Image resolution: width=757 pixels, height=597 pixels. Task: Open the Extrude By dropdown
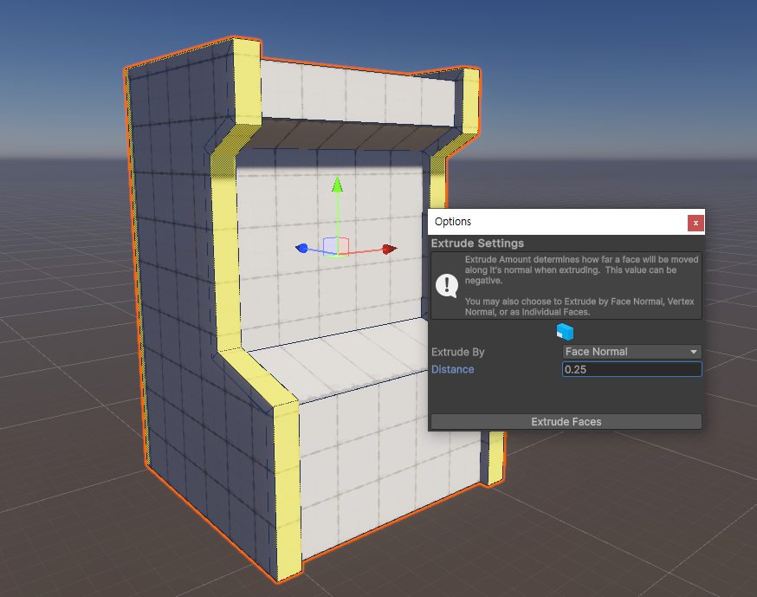tap(631, 352)
